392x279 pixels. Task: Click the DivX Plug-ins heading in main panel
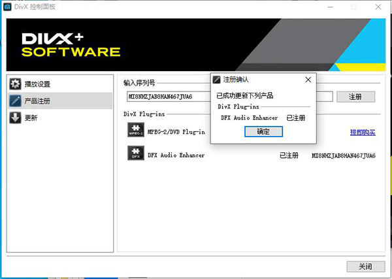144,114
